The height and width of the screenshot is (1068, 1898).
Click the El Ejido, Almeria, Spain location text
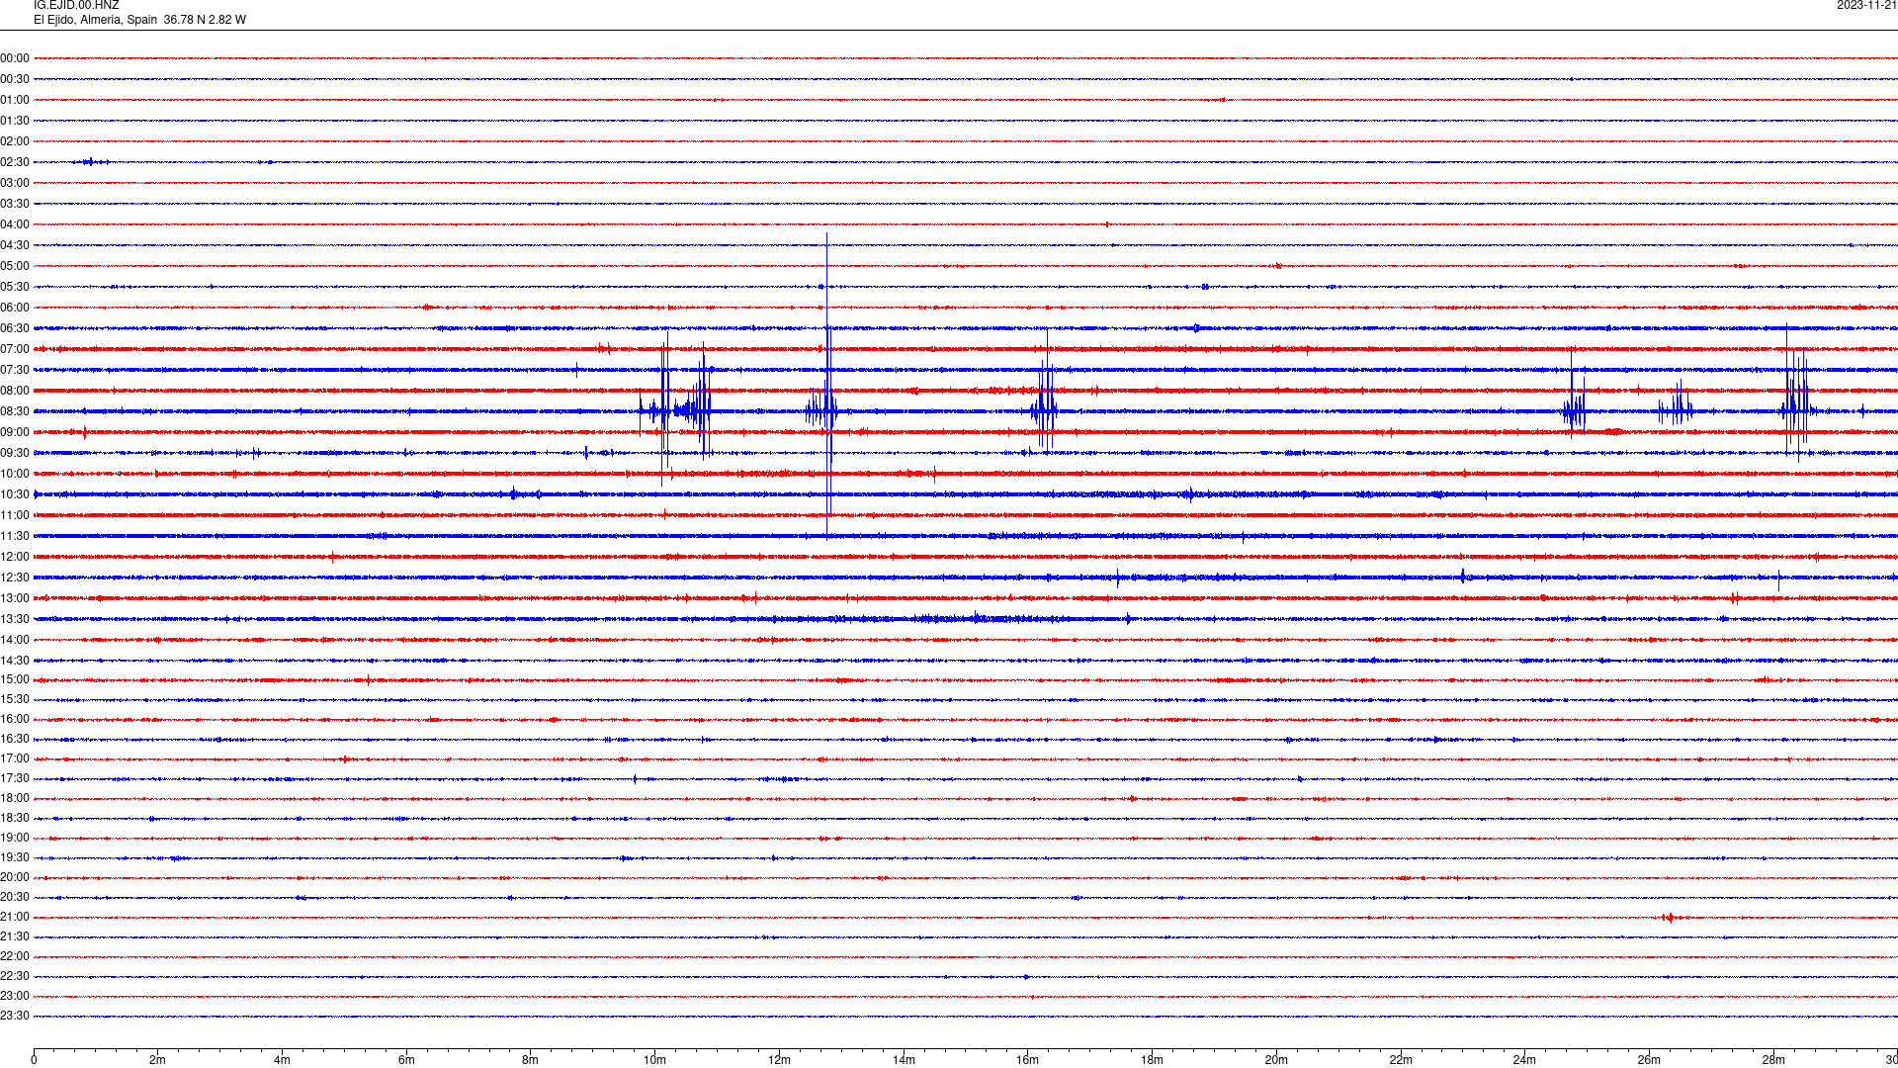click(95, 20)
